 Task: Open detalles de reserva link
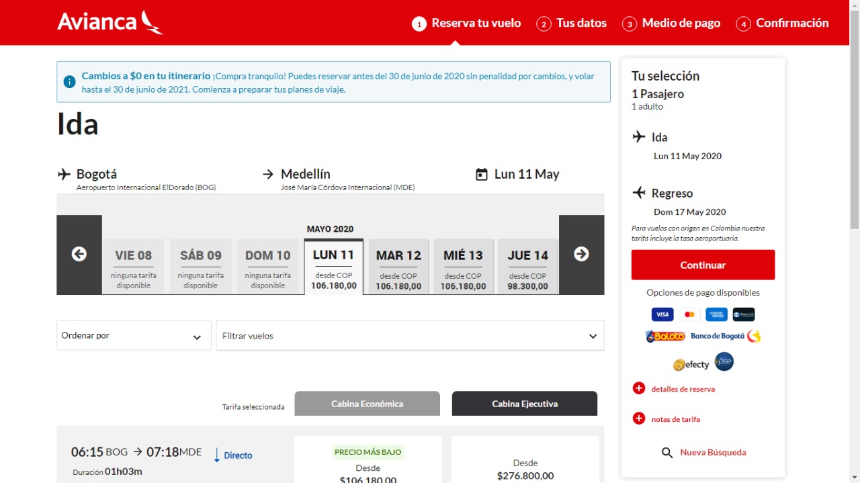coord(683,389)
